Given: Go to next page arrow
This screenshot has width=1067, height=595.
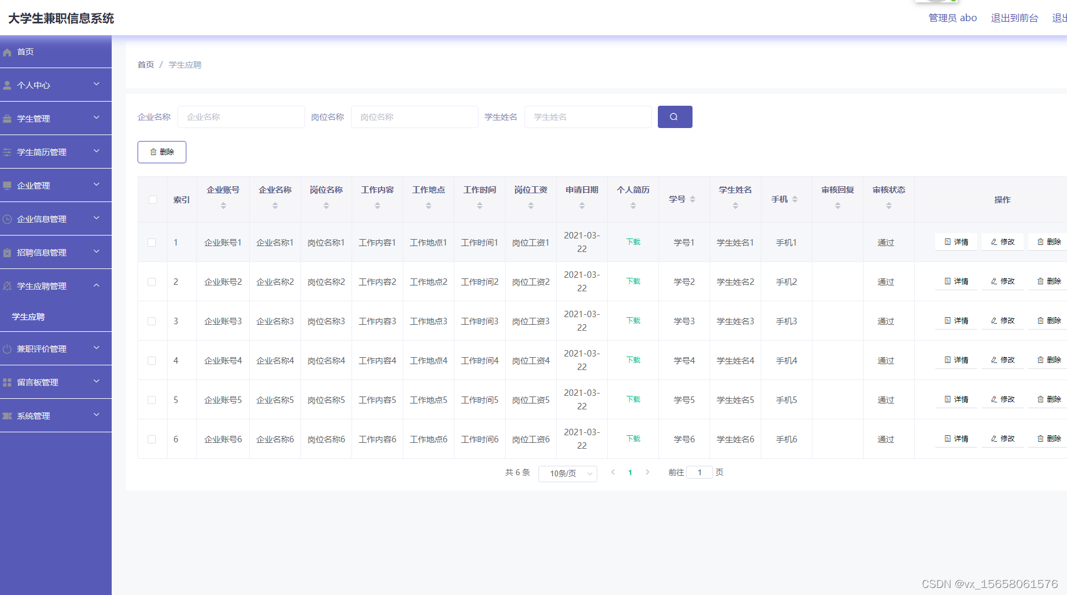Looking at the screenshot, I should click(647, 472).
